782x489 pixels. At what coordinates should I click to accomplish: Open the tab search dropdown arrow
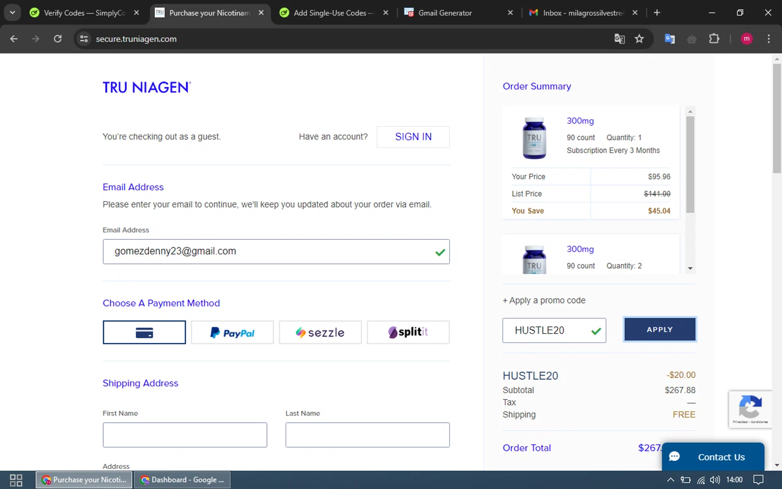[12, 13]
